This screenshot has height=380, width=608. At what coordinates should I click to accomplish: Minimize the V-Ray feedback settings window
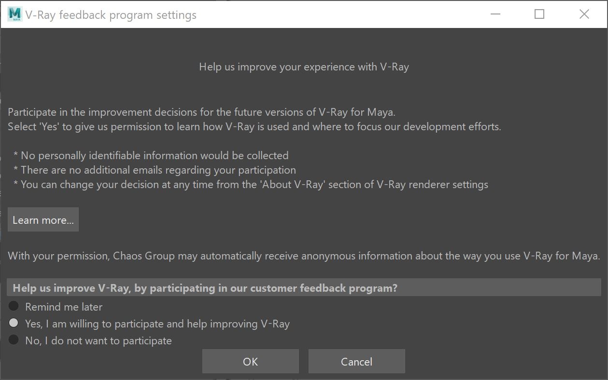click(x=495, y=14)
